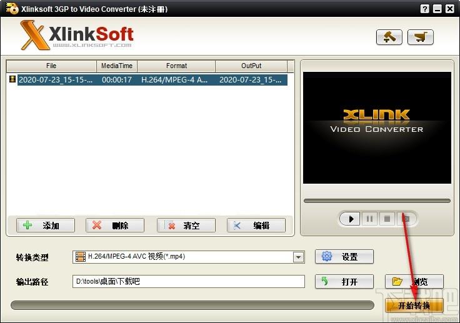Click the 添加 add file button
Viewport: 460px width, 323px height.
point(46,226)
